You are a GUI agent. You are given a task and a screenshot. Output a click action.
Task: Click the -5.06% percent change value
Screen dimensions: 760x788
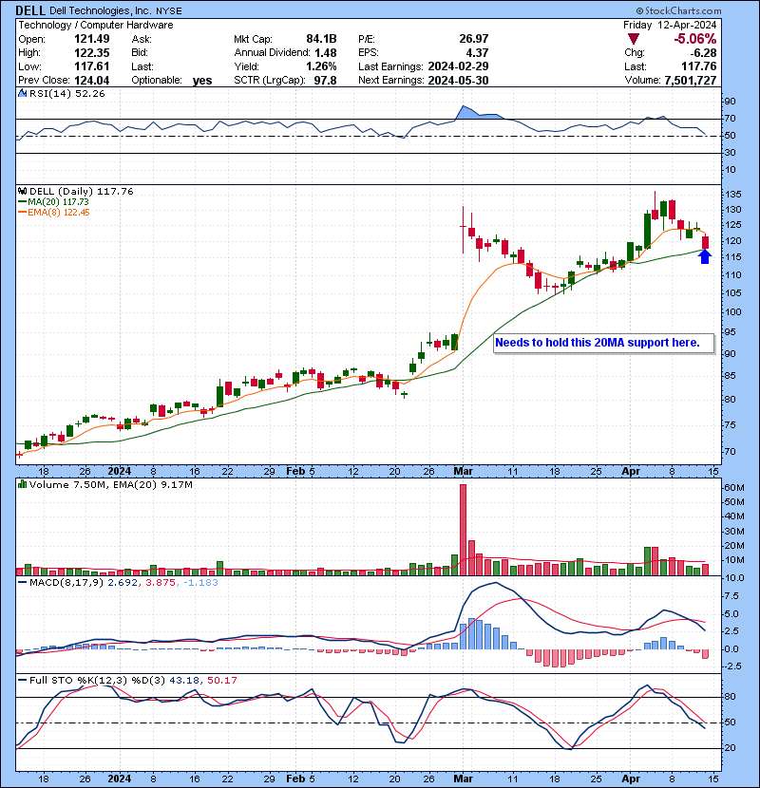tap(695, 39)
